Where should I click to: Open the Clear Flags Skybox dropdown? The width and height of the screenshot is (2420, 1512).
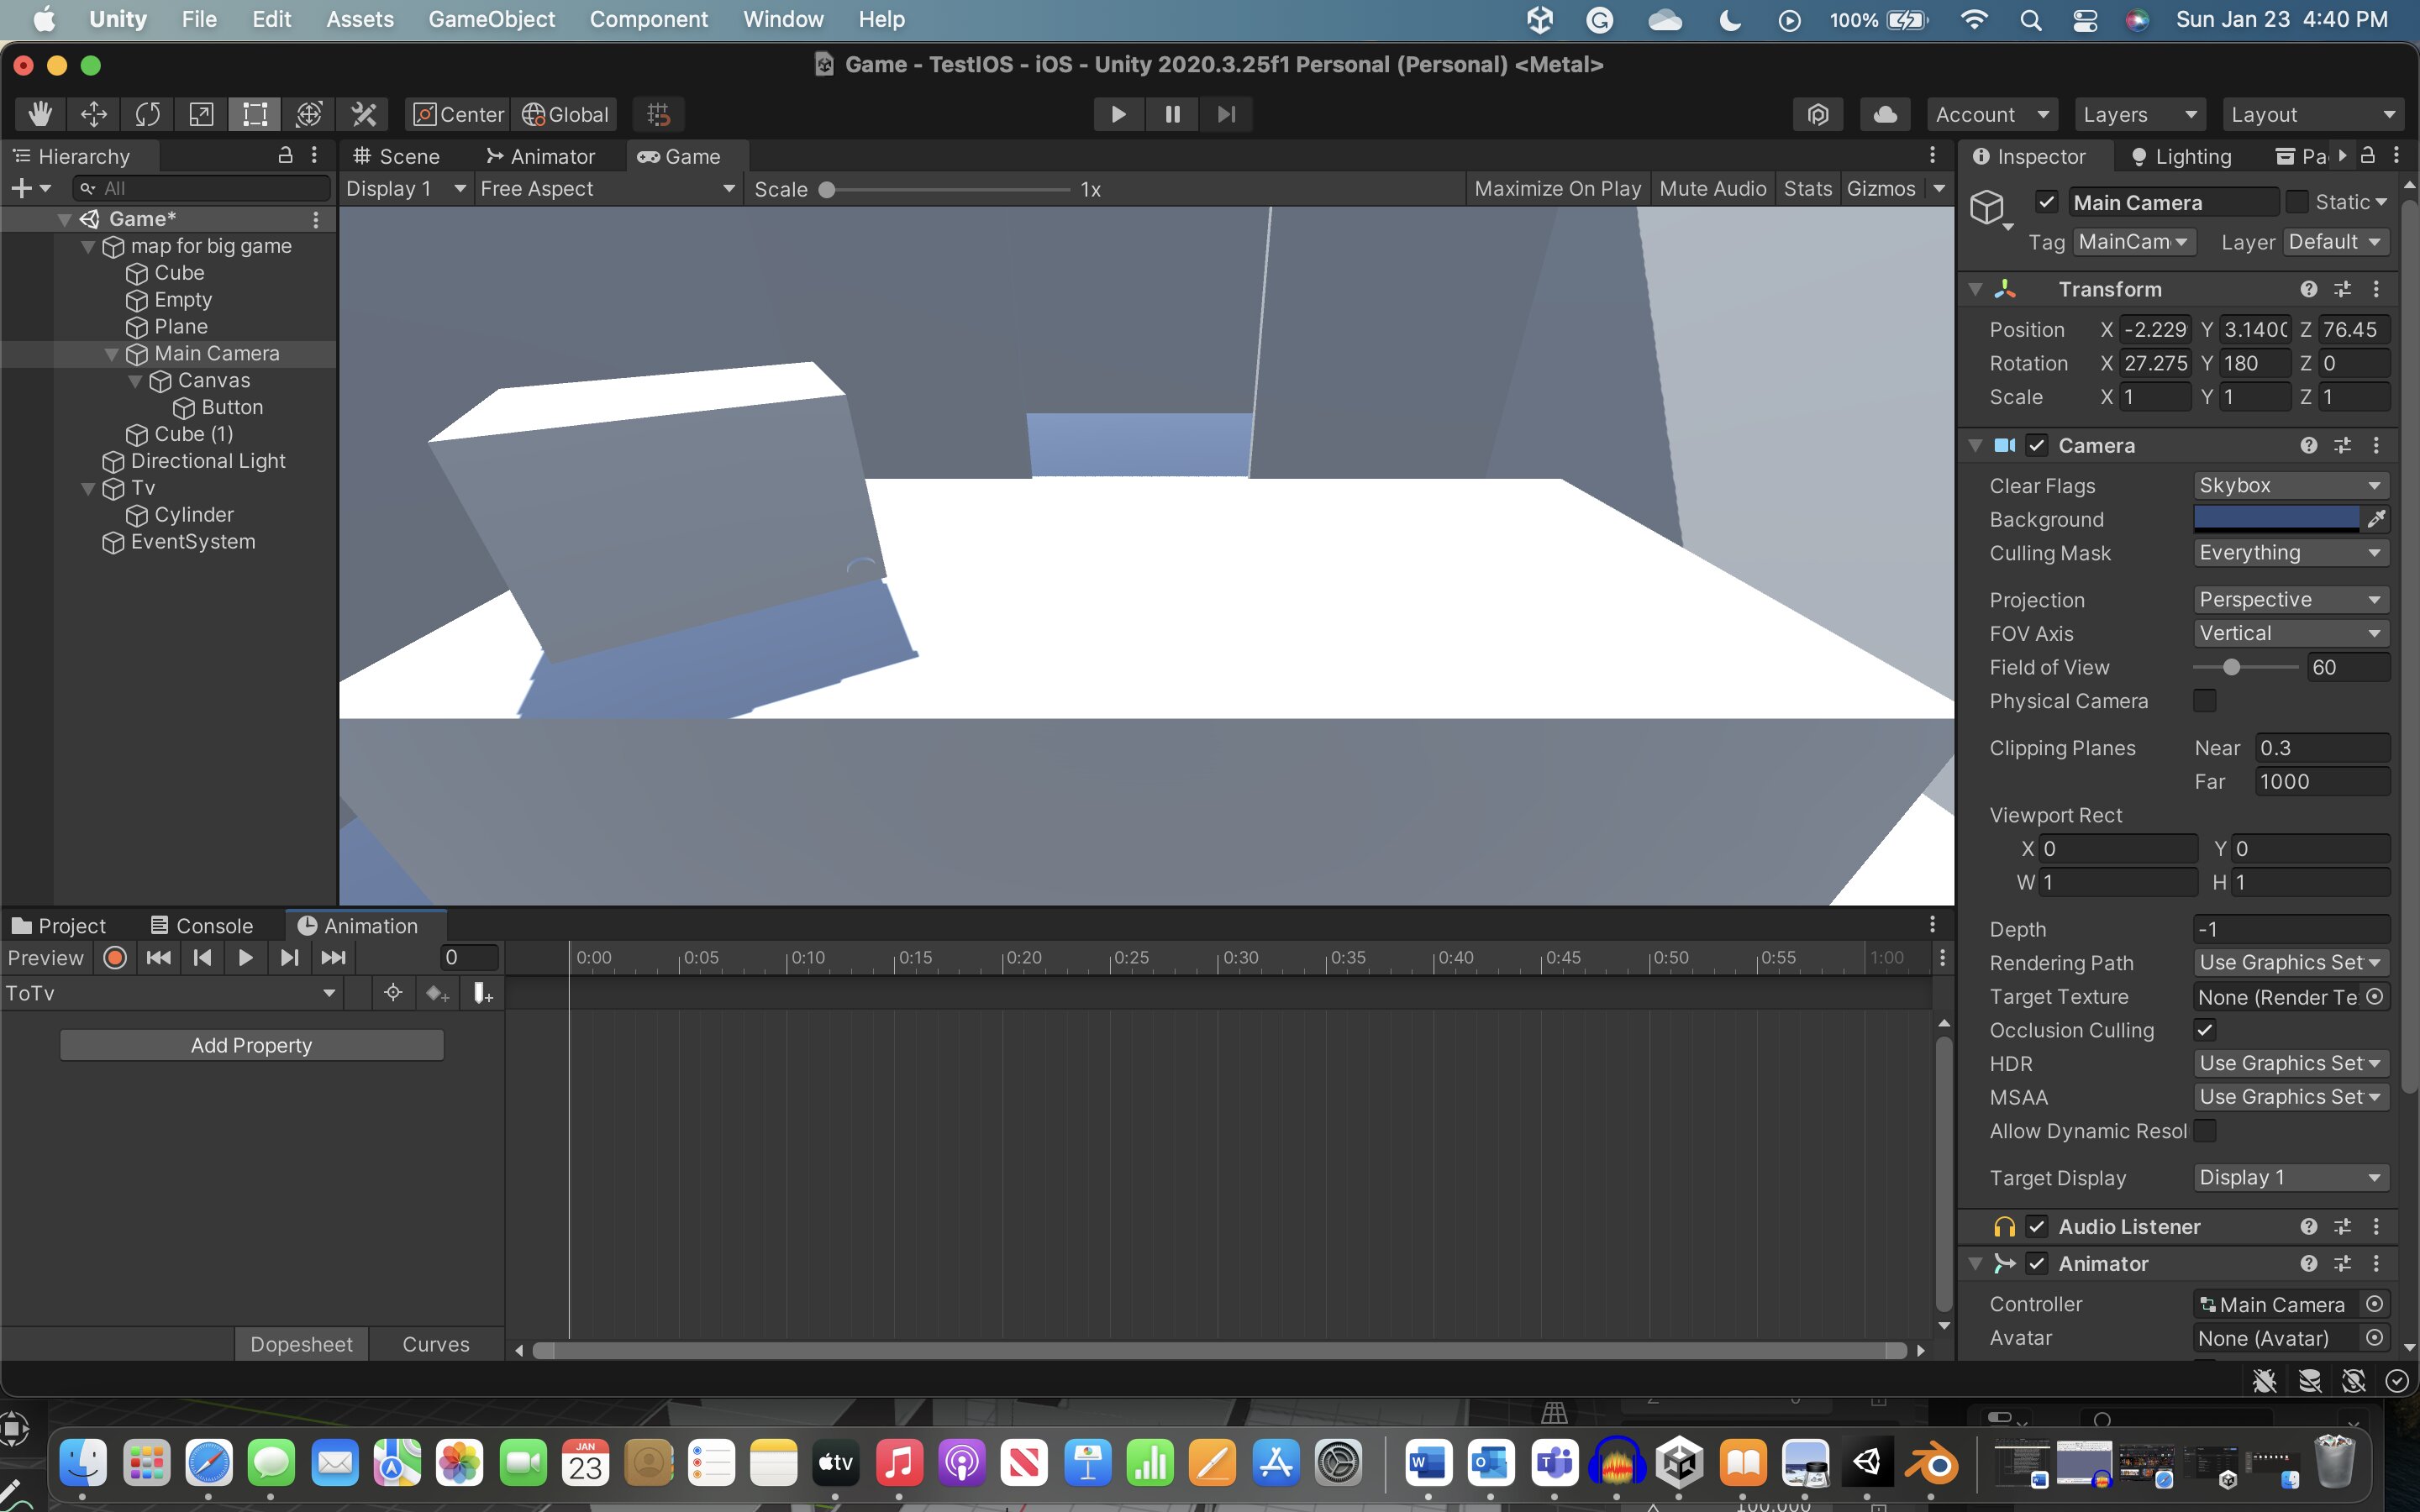click(x=2289, y=486)
